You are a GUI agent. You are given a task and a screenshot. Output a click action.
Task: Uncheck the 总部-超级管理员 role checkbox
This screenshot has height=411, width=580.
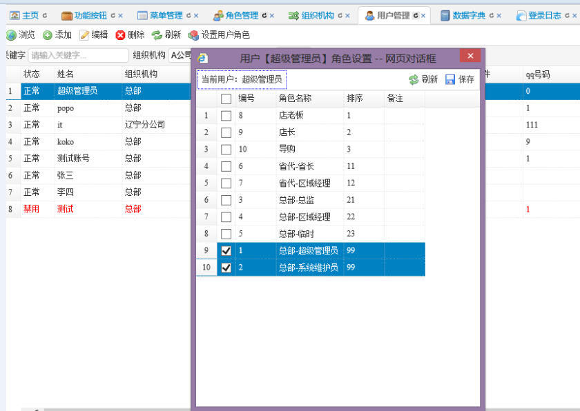pos(226,251)
